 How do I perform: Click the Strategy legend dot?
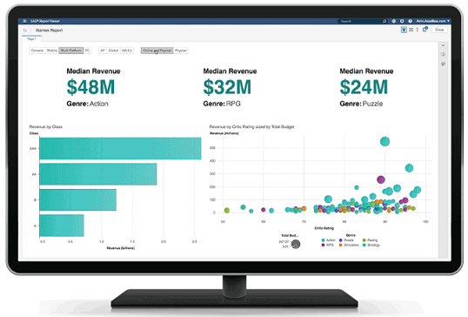click(x=364, y=245)
